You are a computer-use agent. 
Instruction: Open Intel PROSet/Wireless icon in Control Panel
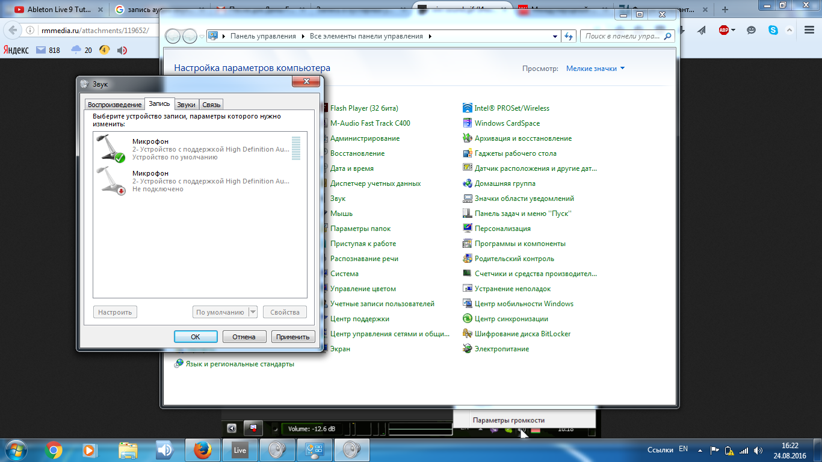pyautogui.click(x=468, y=108)
